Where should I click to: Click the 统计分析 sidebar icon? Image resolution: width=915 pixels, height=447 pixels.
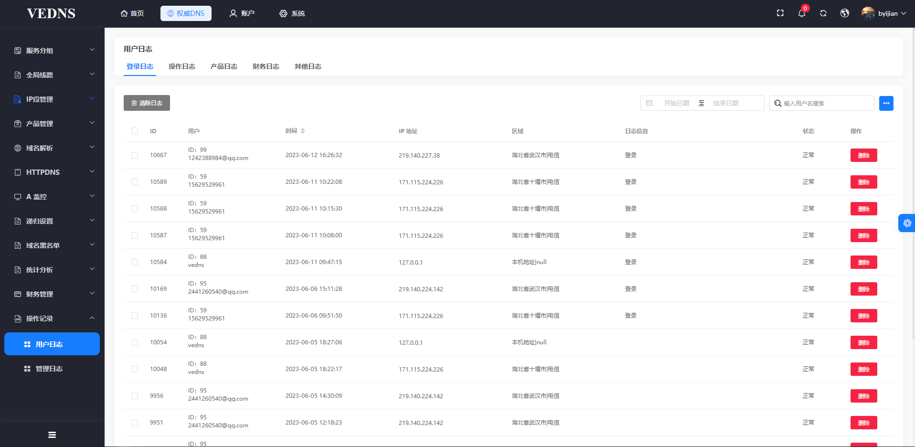[18, 270]
